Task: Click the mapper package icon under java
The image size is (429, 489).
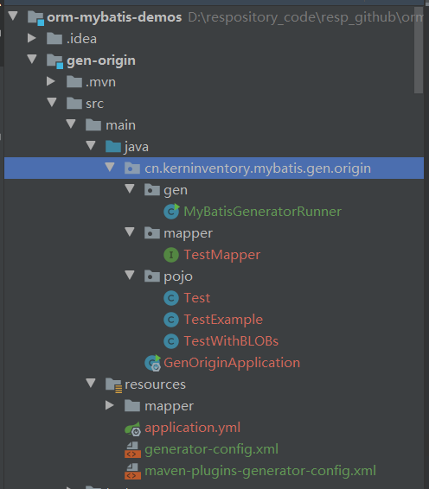Action: tap(152, 233)
